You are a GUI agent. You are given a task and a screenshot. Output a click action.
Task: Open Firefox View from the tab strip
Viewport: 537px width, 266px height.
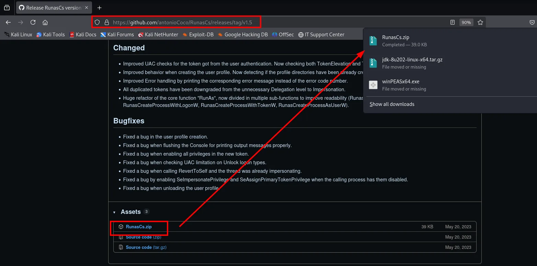click(7, 8)
